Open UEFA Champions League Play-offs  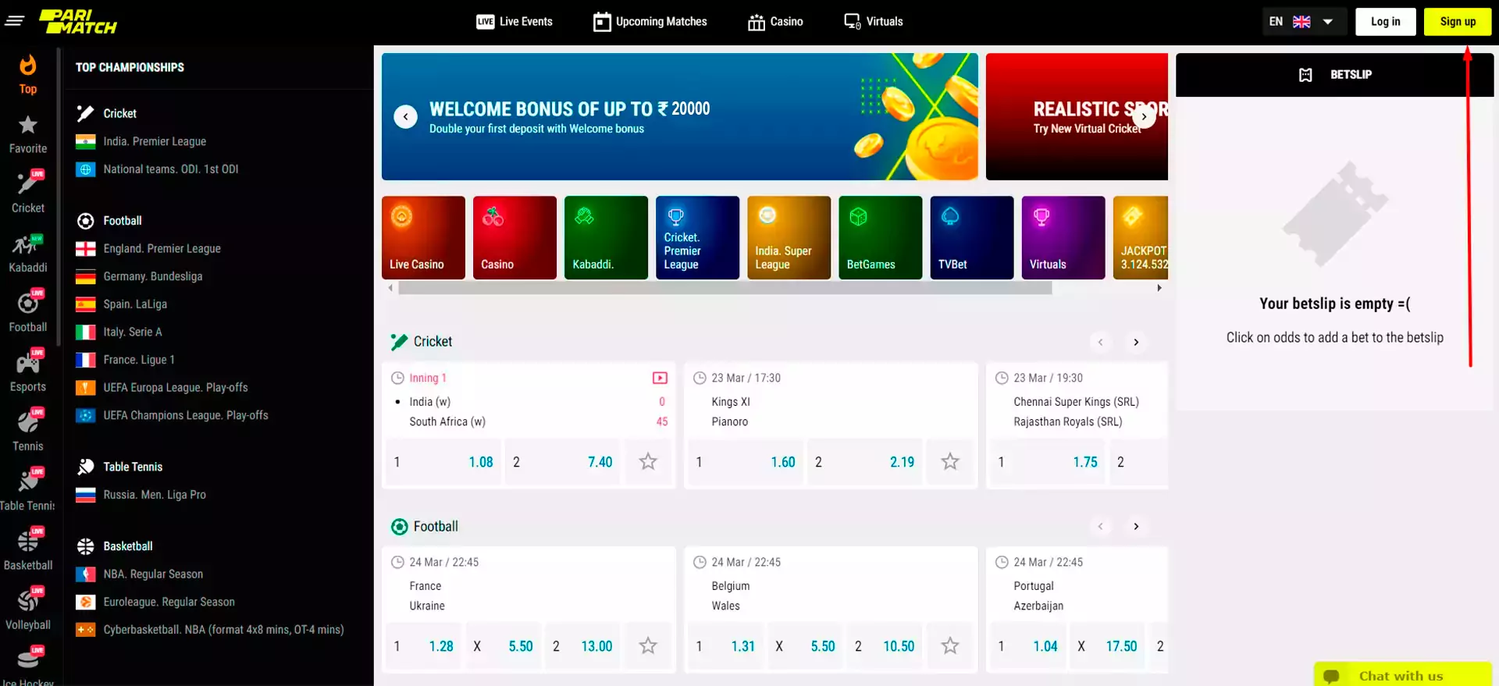pyautogui.click(x=186, y=415)
